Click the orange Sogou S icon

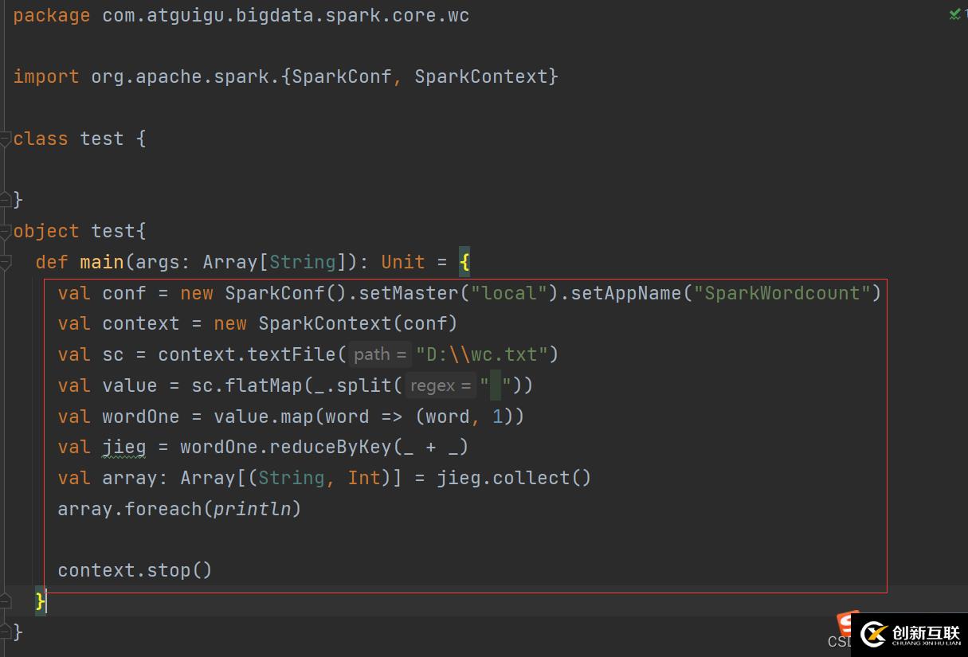(x=848, y=623)
